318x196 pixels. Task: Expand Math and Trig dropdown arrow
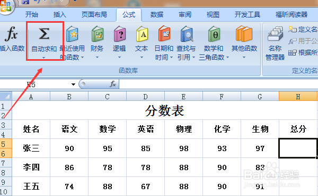(x=227, y=58)
